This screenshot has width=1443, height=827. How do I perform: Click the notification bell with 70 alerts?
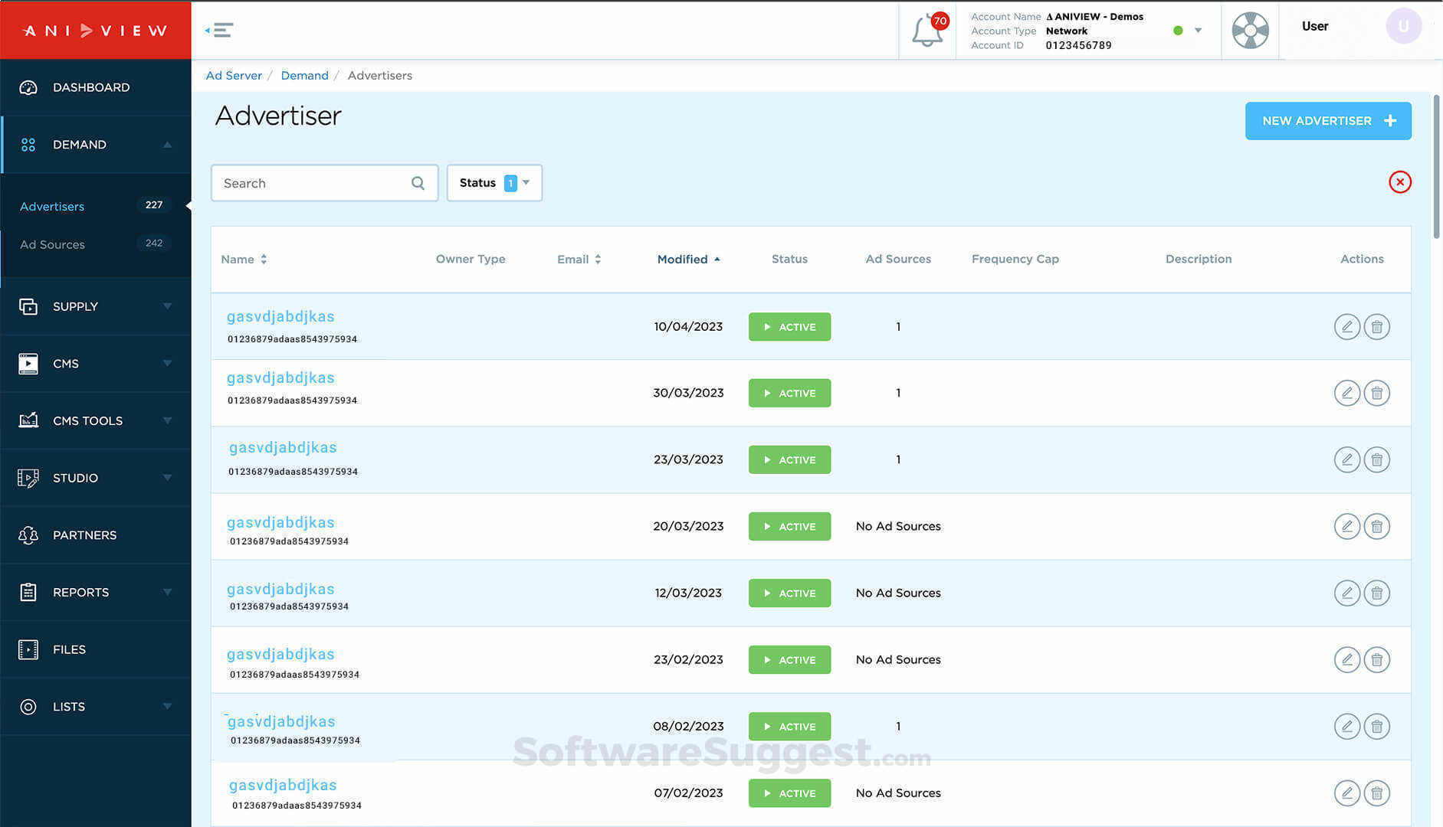click(x=927, y=31)
